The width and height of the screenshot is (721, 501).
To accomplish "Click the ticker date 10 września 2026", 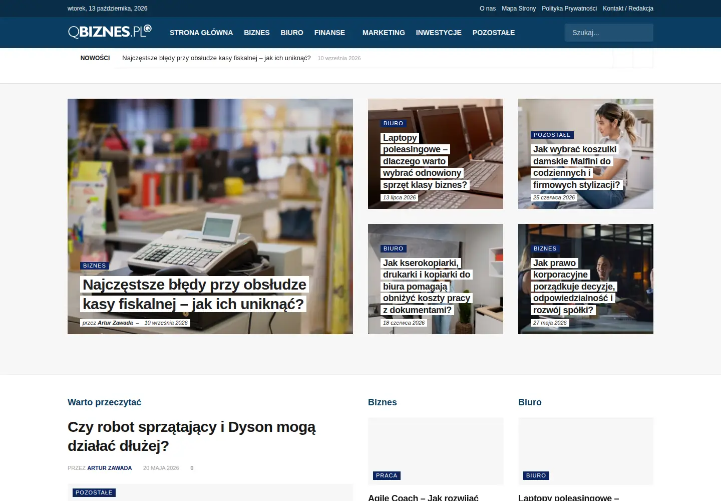I will point(339,58).
